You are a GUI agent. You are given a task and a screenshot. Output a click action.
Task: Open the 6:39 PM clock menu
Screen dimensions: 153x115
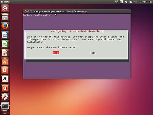coord(143,2)
